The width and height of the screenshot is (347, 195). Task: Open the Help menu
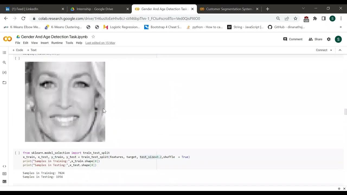tap(79, 43)
